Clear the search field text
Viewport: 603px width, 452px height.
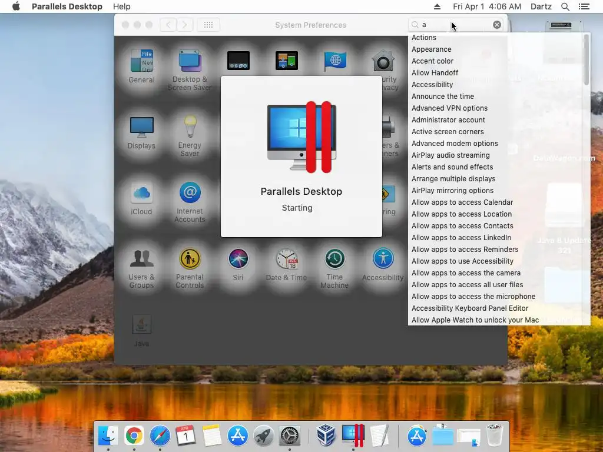point(497,25)
